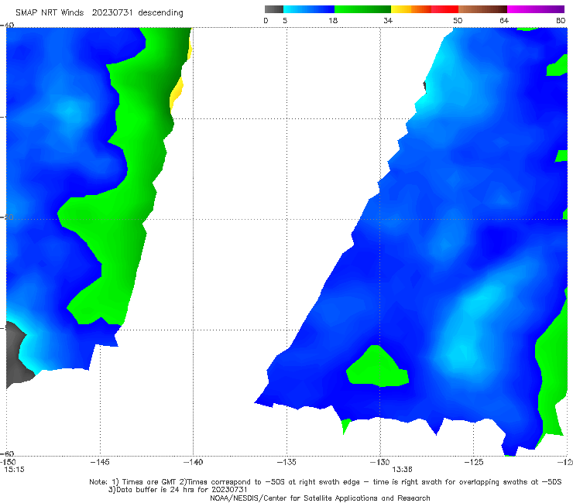The width and height of the screenshot is (573, 503).
Task: Click the date "20230731" in the title
Action: pyautogui.click(x=112, y=13)
